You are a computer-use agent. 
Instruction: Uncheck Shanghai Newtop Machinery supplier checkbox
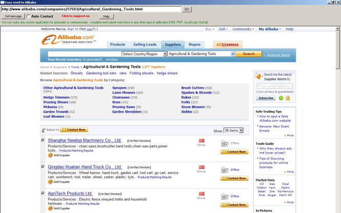coord(43,140)
